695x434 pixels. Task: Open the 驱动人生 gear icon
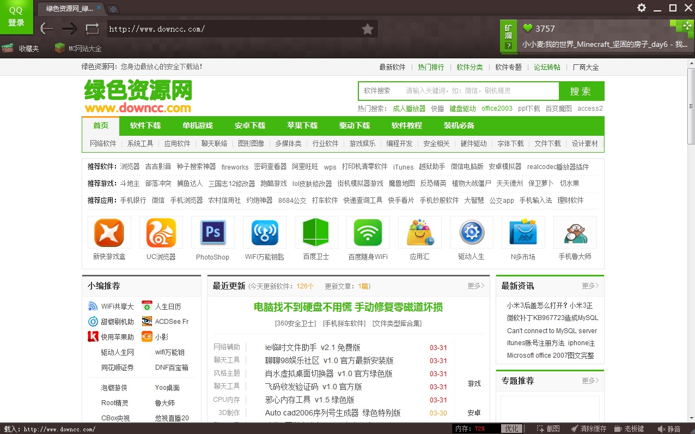[471, 231]
